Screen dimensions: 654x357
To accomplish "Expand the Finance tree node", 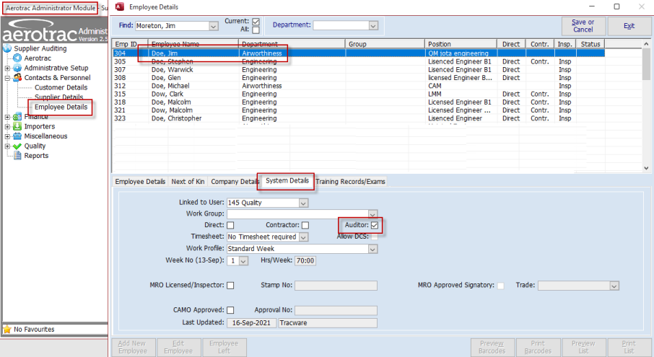I will (x=7, y=116).
